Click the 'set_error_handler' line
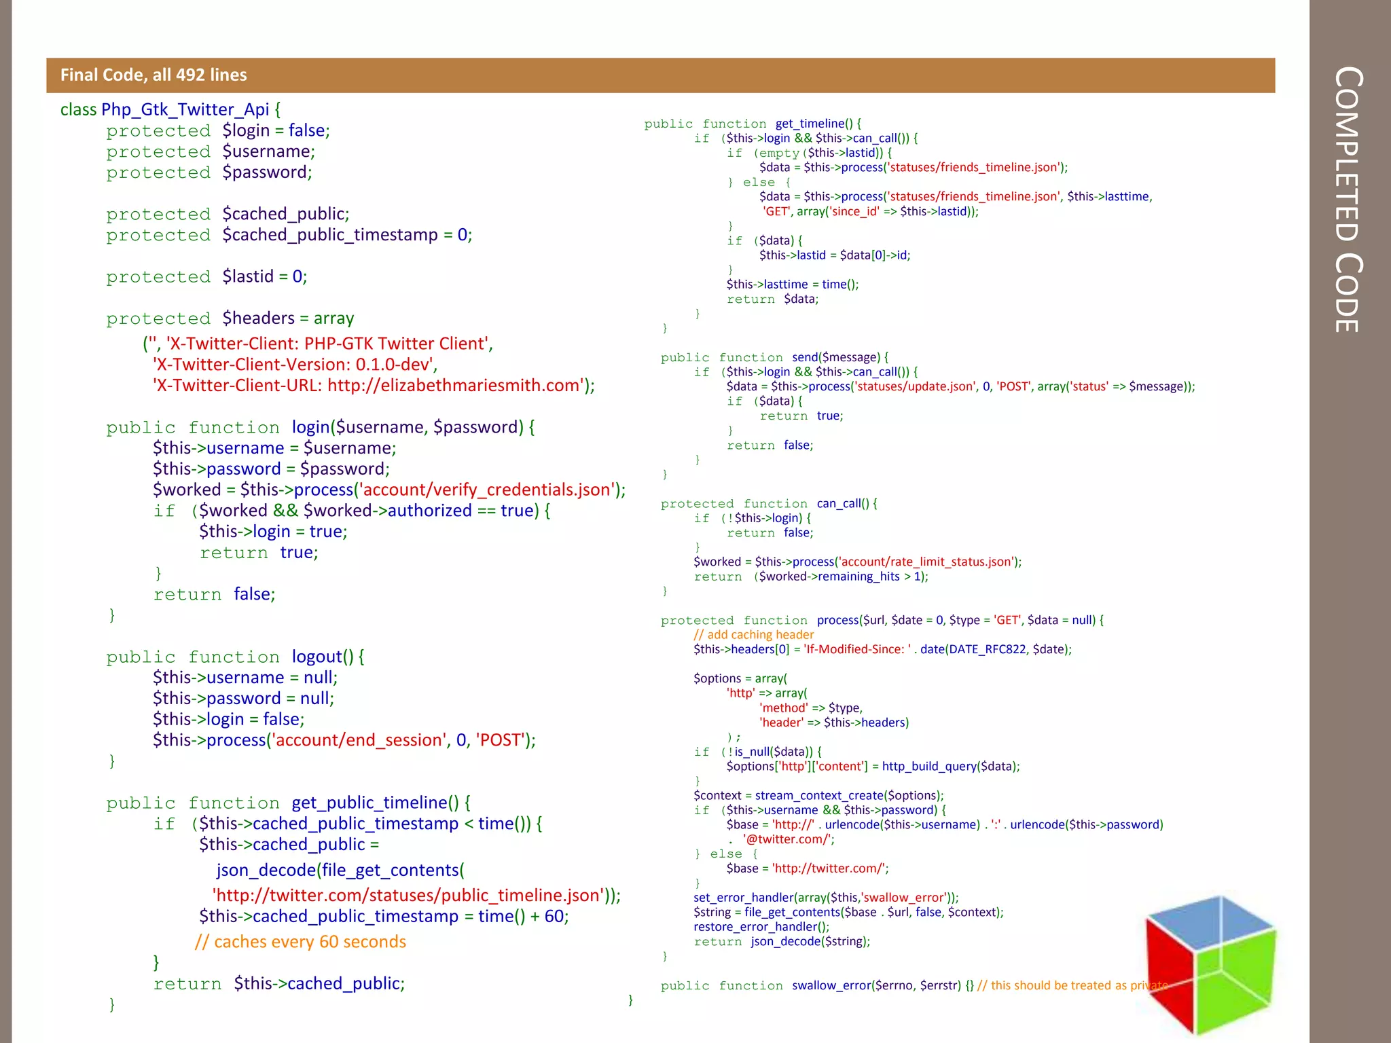The height and width of the screenshot is (1043, 1391). click(x=826, y=898)
